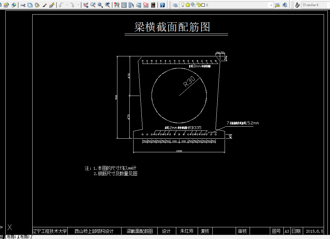This screenshot has height=239, width=330.
Task: Open the Layer Properties Manager icon
Action: (175, 5)
